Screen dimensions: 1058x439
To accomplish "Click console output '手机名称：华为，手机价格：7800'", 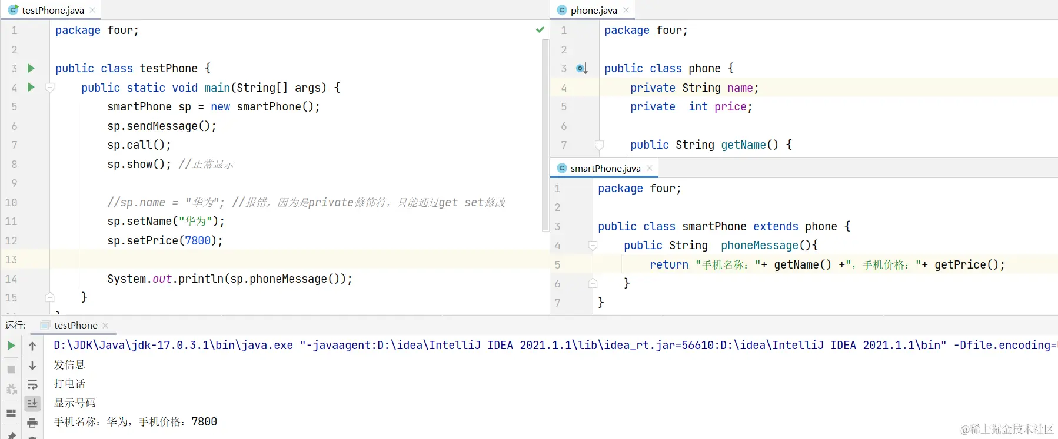I will [x=135, y=421].
